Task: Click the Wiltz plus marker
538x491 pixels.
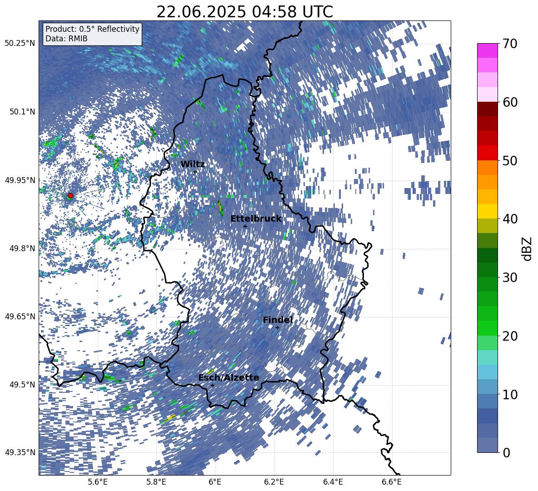Action: click(x=195, y=172)
